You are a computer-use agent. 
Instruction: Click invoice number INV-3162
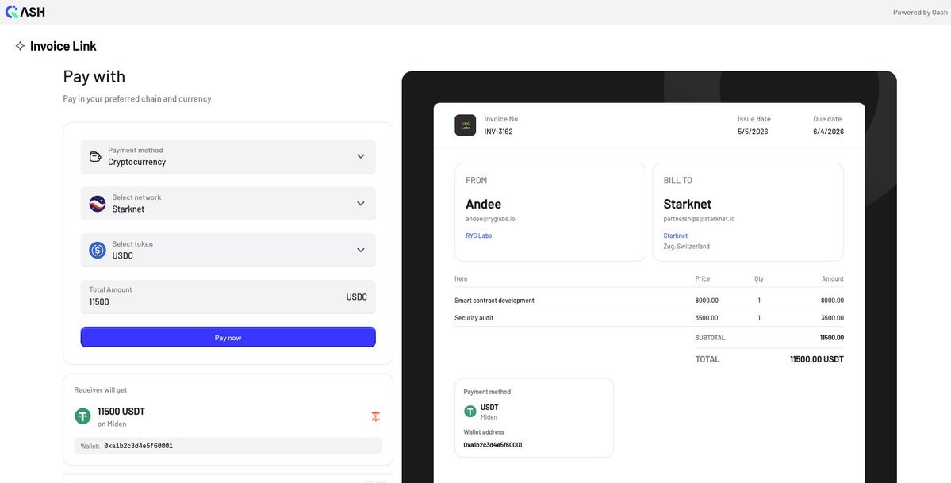(498, 131)
